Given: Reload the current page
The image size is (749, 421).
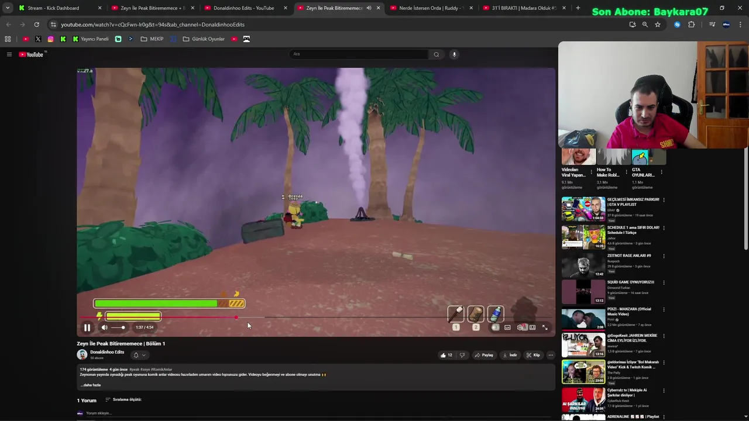Looking at the screenshot, I should 36,25.
